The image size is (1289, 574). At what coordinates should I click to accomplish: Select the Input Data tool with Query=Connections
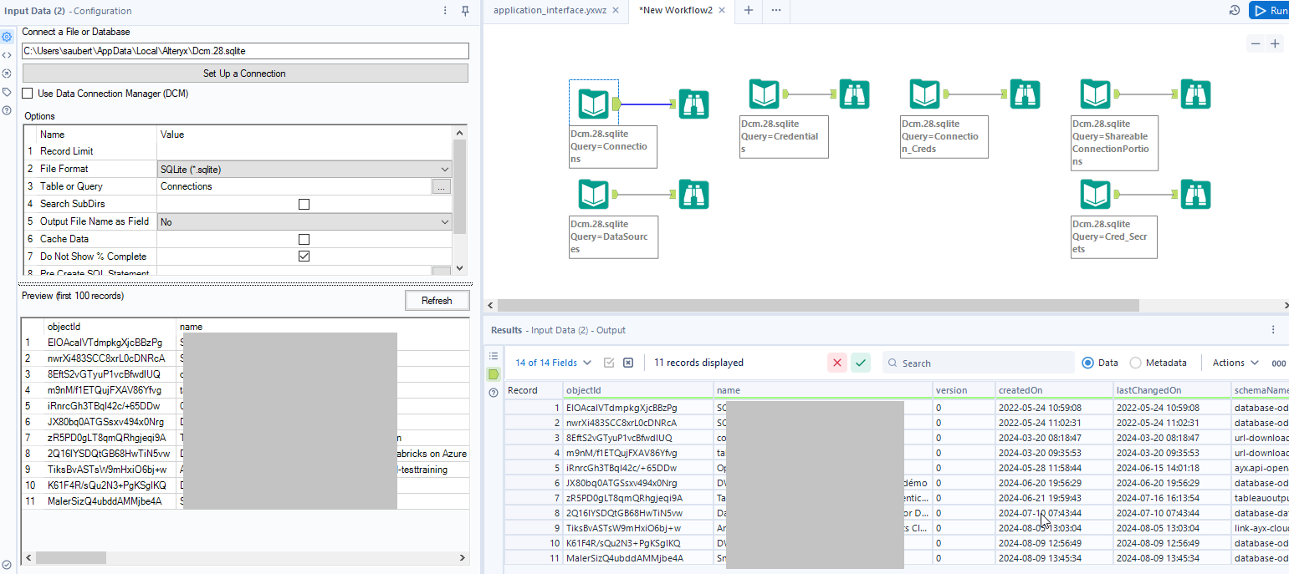[x=594, y=102]
